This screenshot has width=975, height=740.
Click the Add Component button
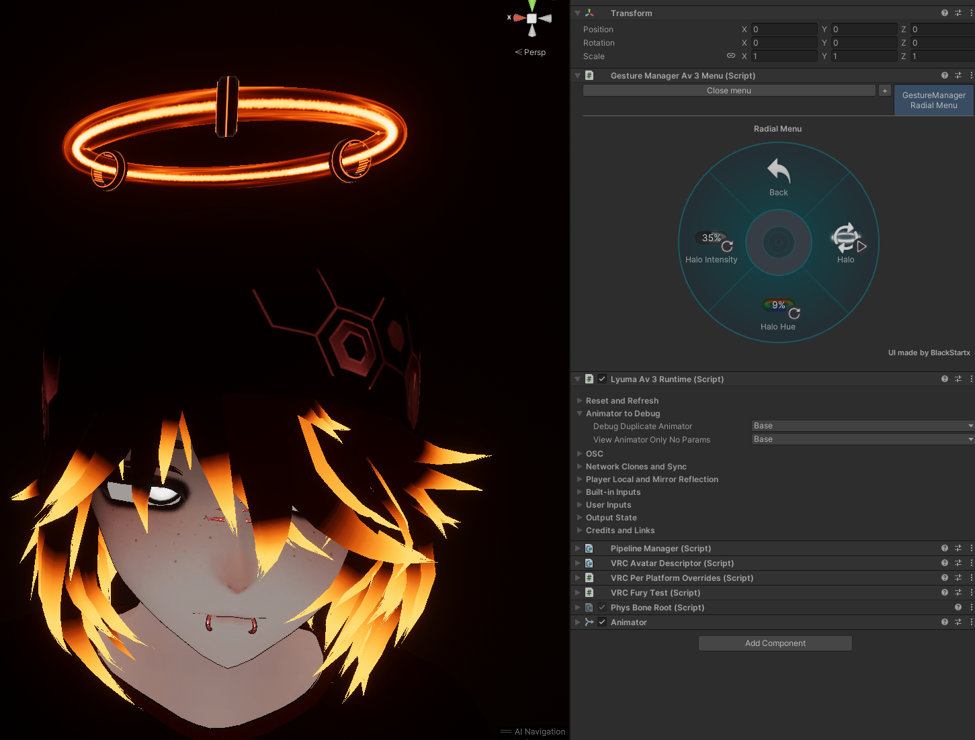click(775, 643)
